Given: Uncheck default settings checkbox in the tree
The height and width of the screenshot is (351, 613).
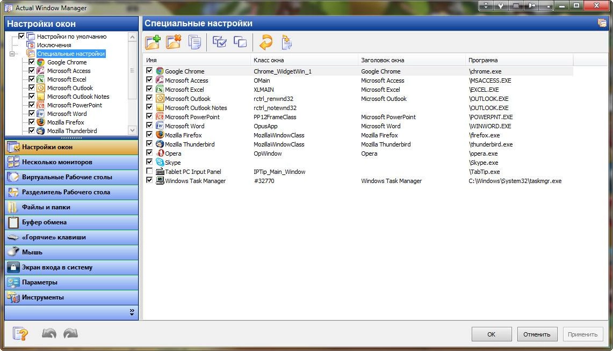Looking at the screenshot, I should 21,36.
